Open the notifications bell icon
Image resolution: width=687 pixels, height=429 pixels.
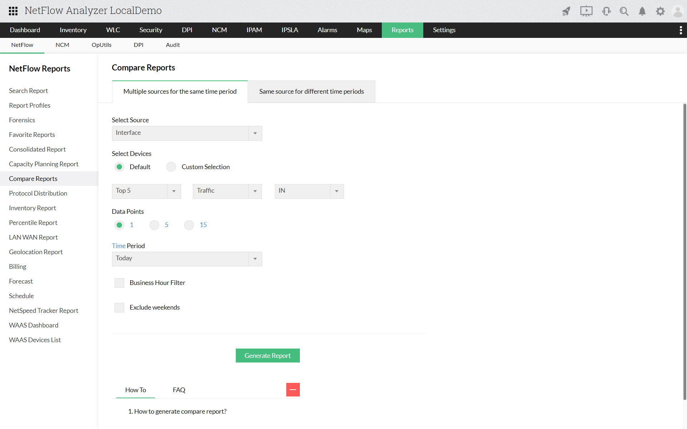coord(642,11)
